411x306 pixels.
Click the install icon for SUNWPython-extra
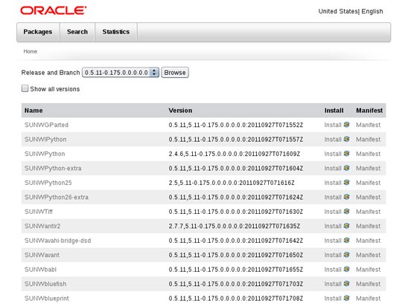coord(346,168)
